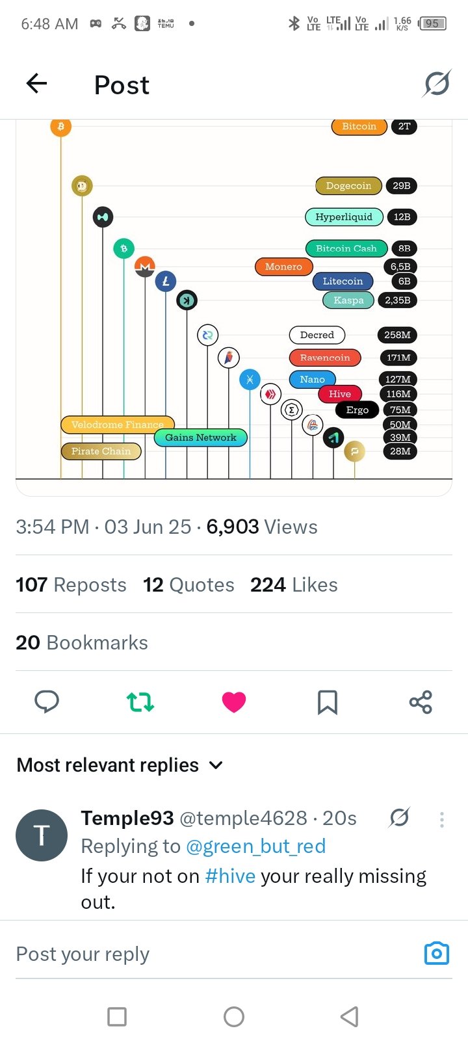468x1048 pixels.
Task: Tap the share icon under the post
Action: 421,702
